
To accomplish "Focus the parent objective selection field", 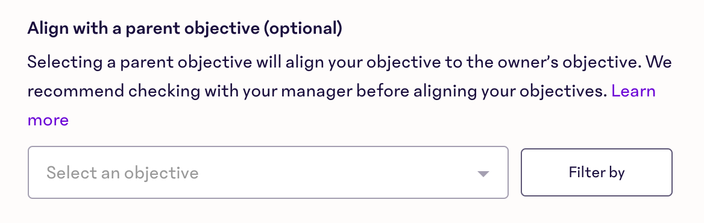I will point(268,172).
